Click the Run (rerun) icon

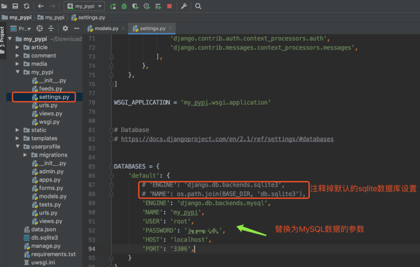113,6
